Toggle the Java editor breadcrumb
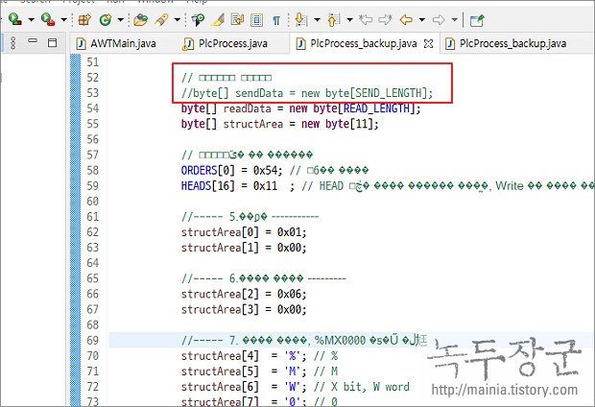This screenshot has width=595, height=407. click(198, 19)
